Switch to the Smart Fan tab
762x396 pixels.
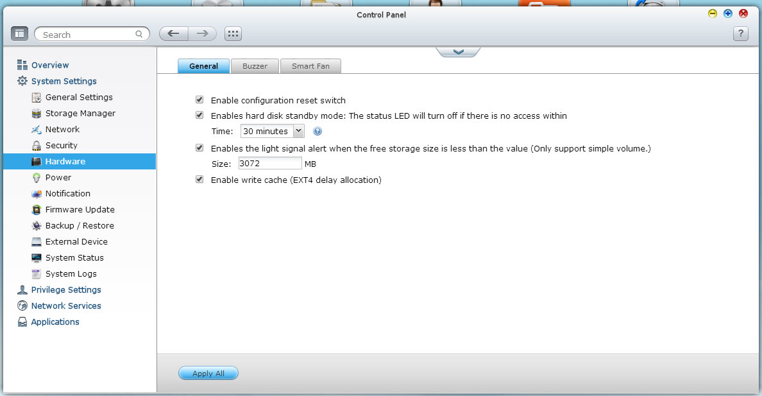coord(310,66)
